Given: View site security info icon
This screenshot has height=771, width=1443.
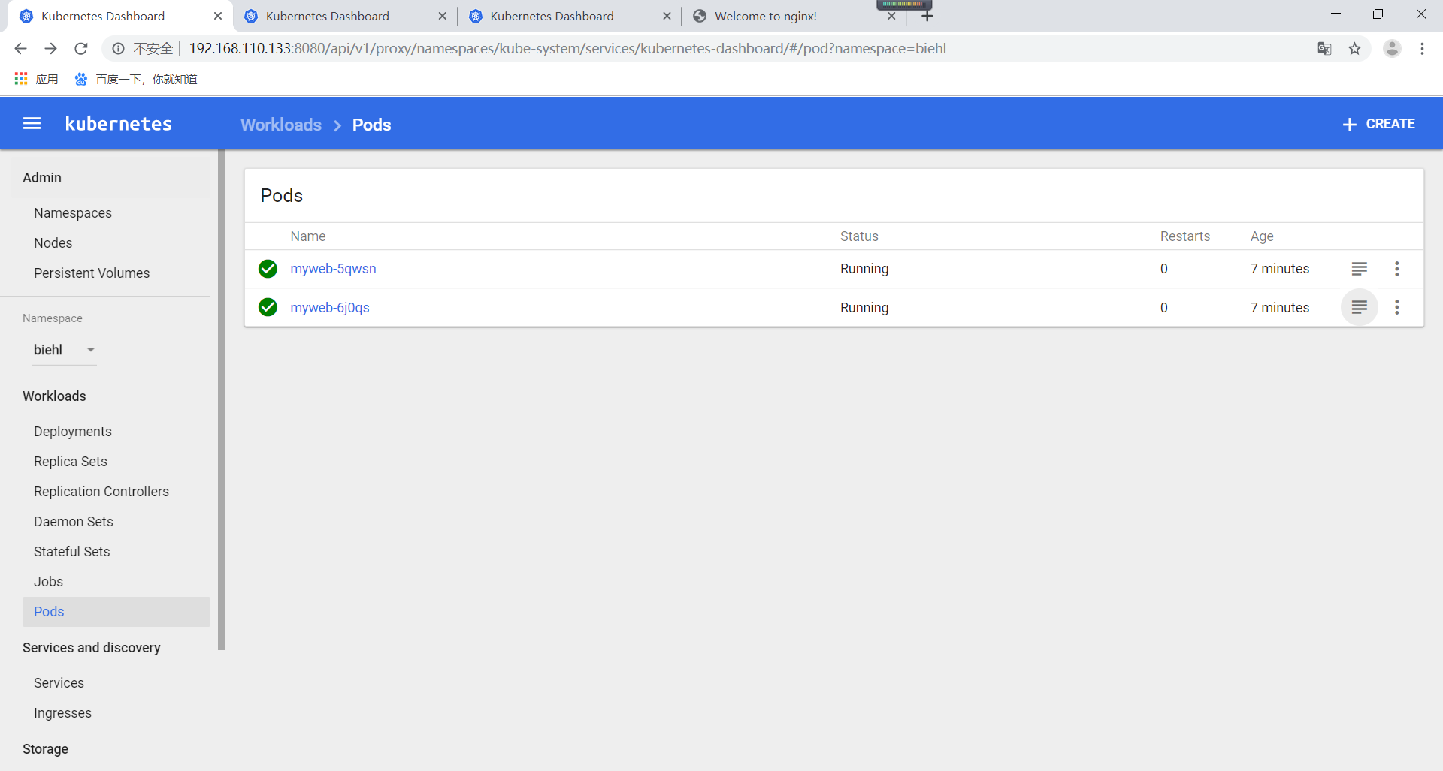Looking at the screenshot, I should tap(118, 49).
